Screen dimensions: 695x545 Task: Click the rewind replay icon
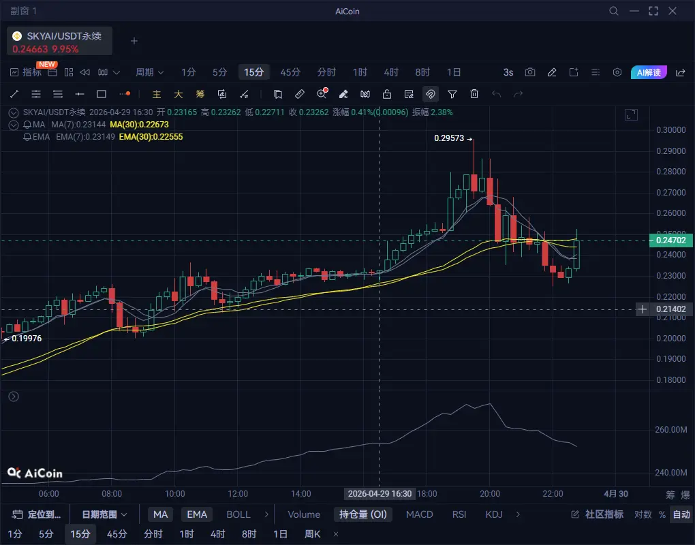coord(85,72)
